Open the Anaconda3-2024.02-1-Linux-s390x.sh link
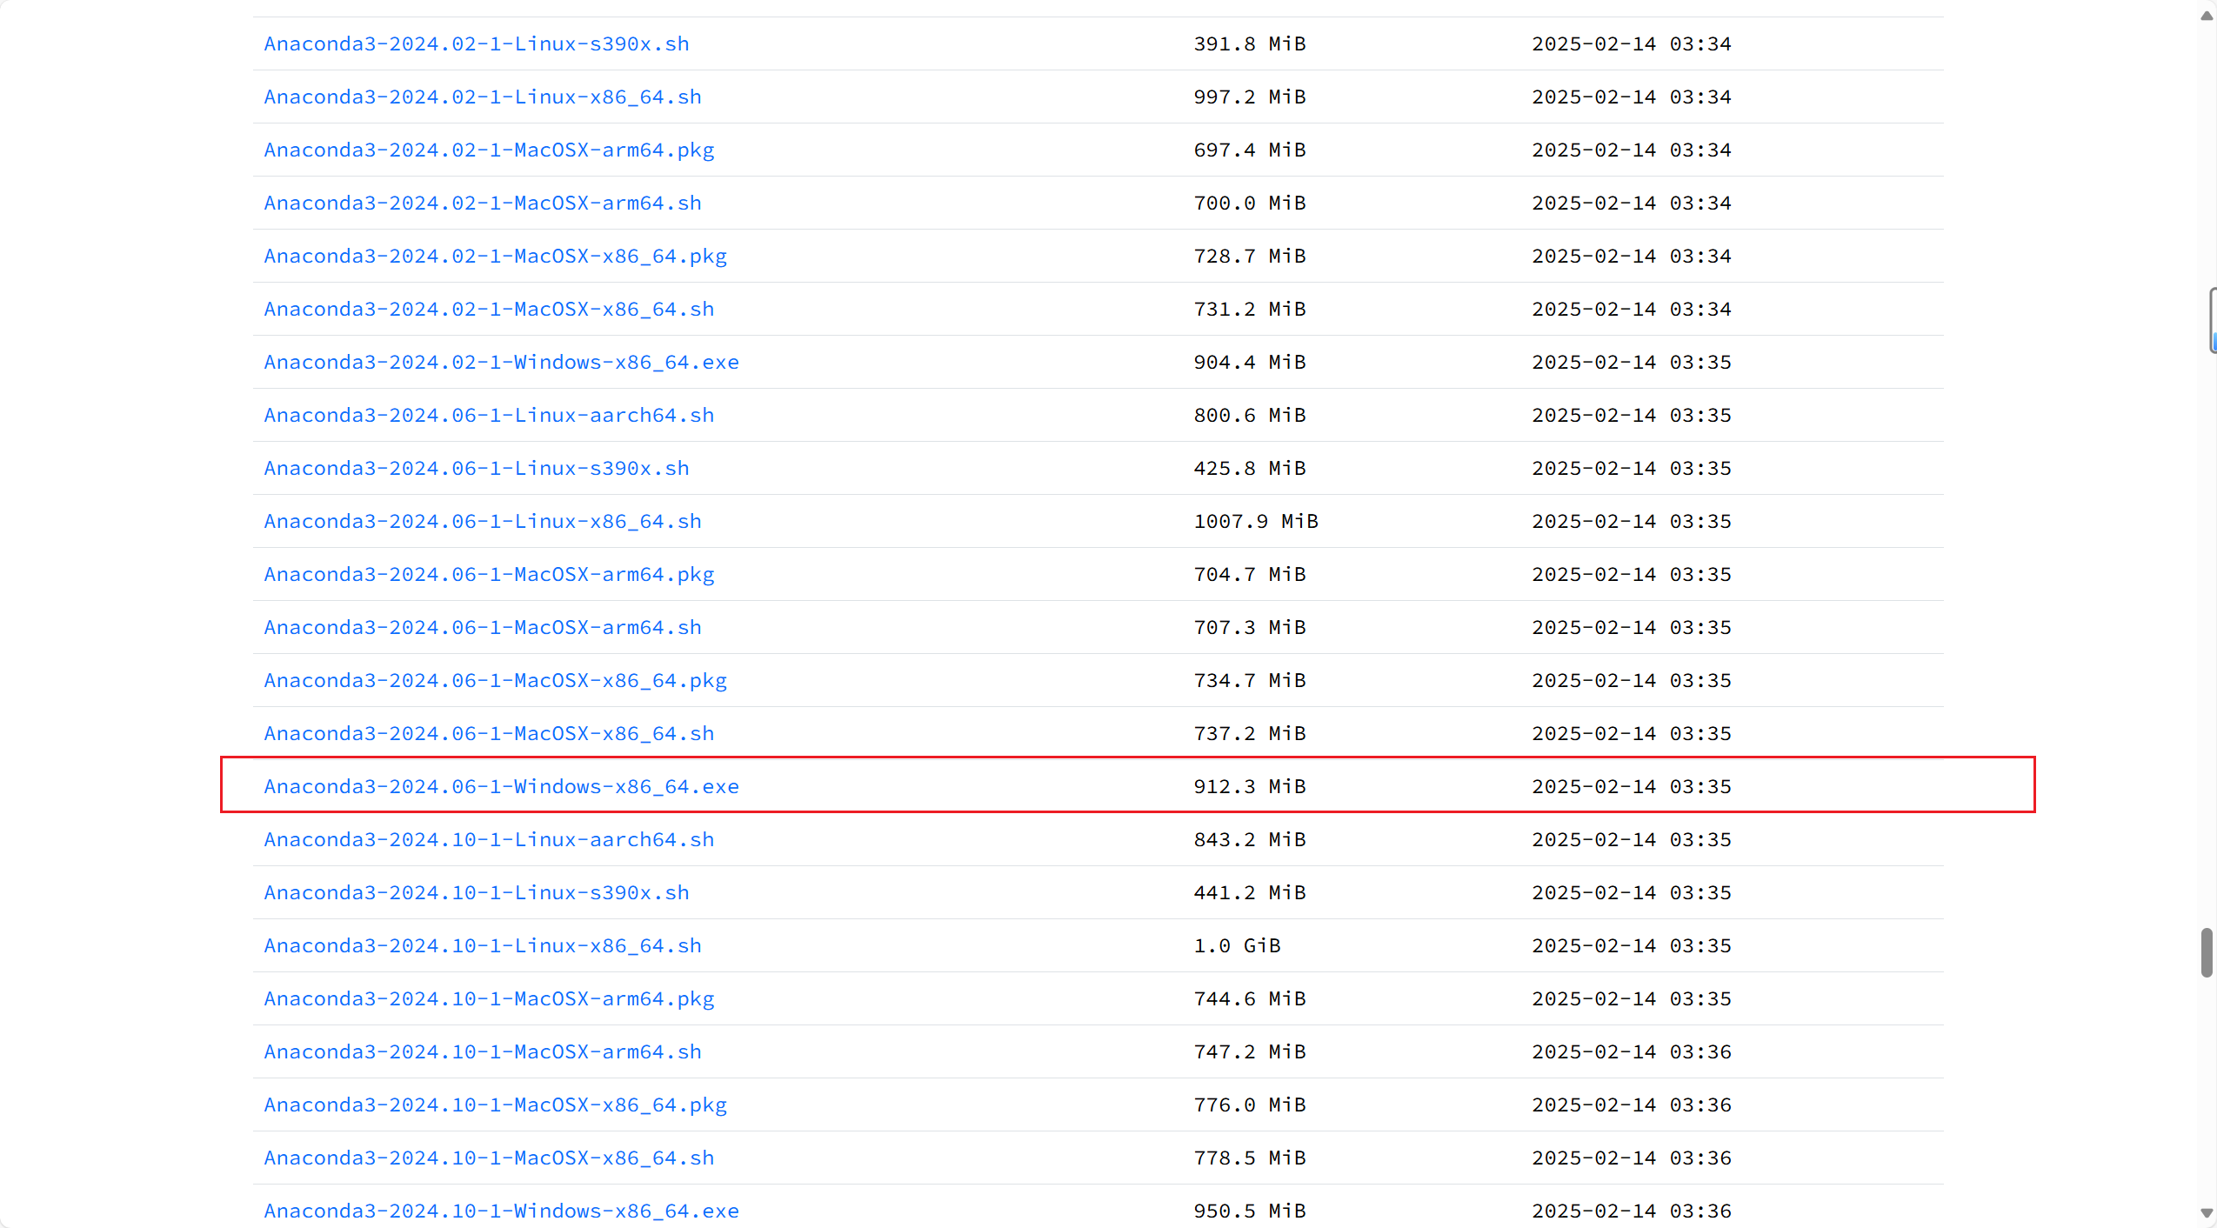The height and width of the screenshot is (1228, 2217). click(476, 43)
